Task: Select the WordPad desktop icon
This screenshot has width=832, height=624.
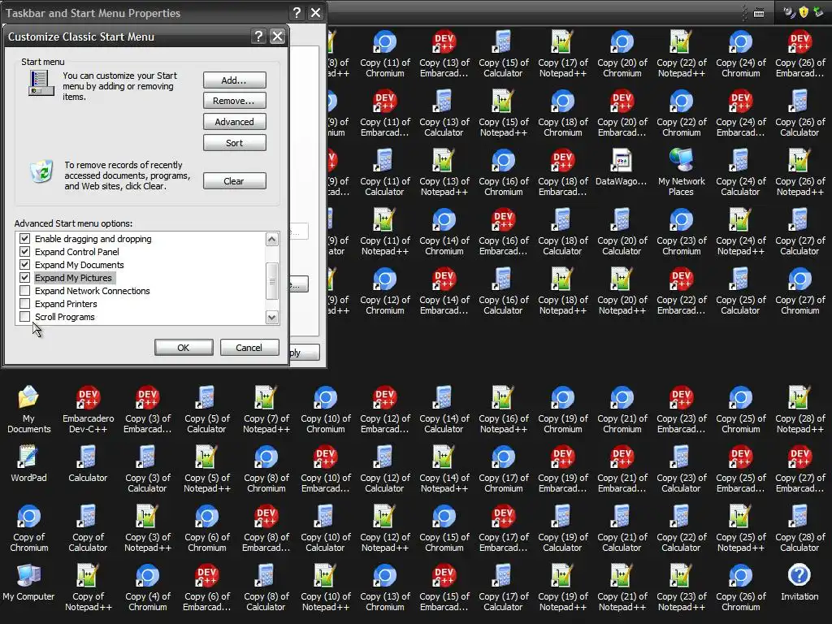Action: 28,464
